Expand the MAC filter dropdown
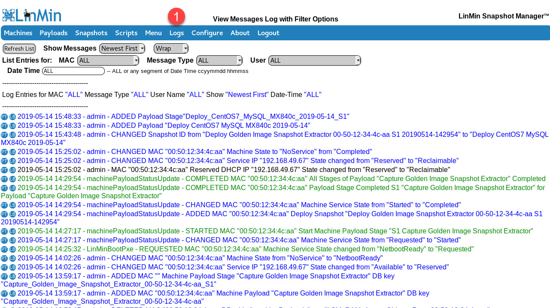The image size is (550, 308). coord(108,60)
